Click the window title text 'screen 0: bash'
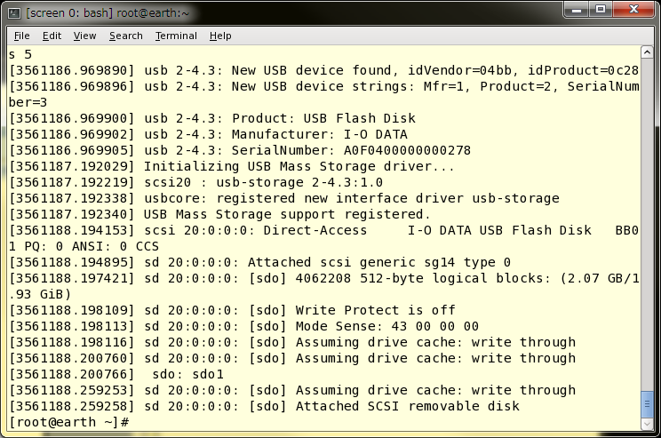This screenshot has height=438, width=661. [67, 13]
